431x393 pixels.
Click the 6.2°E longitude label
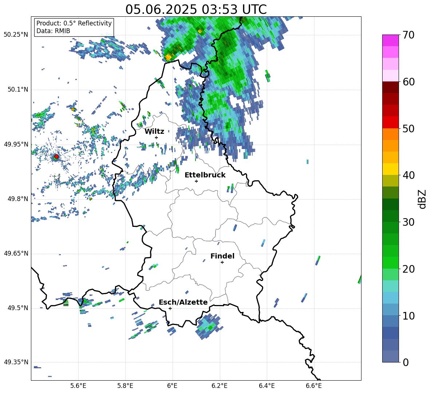coord(220,386)
